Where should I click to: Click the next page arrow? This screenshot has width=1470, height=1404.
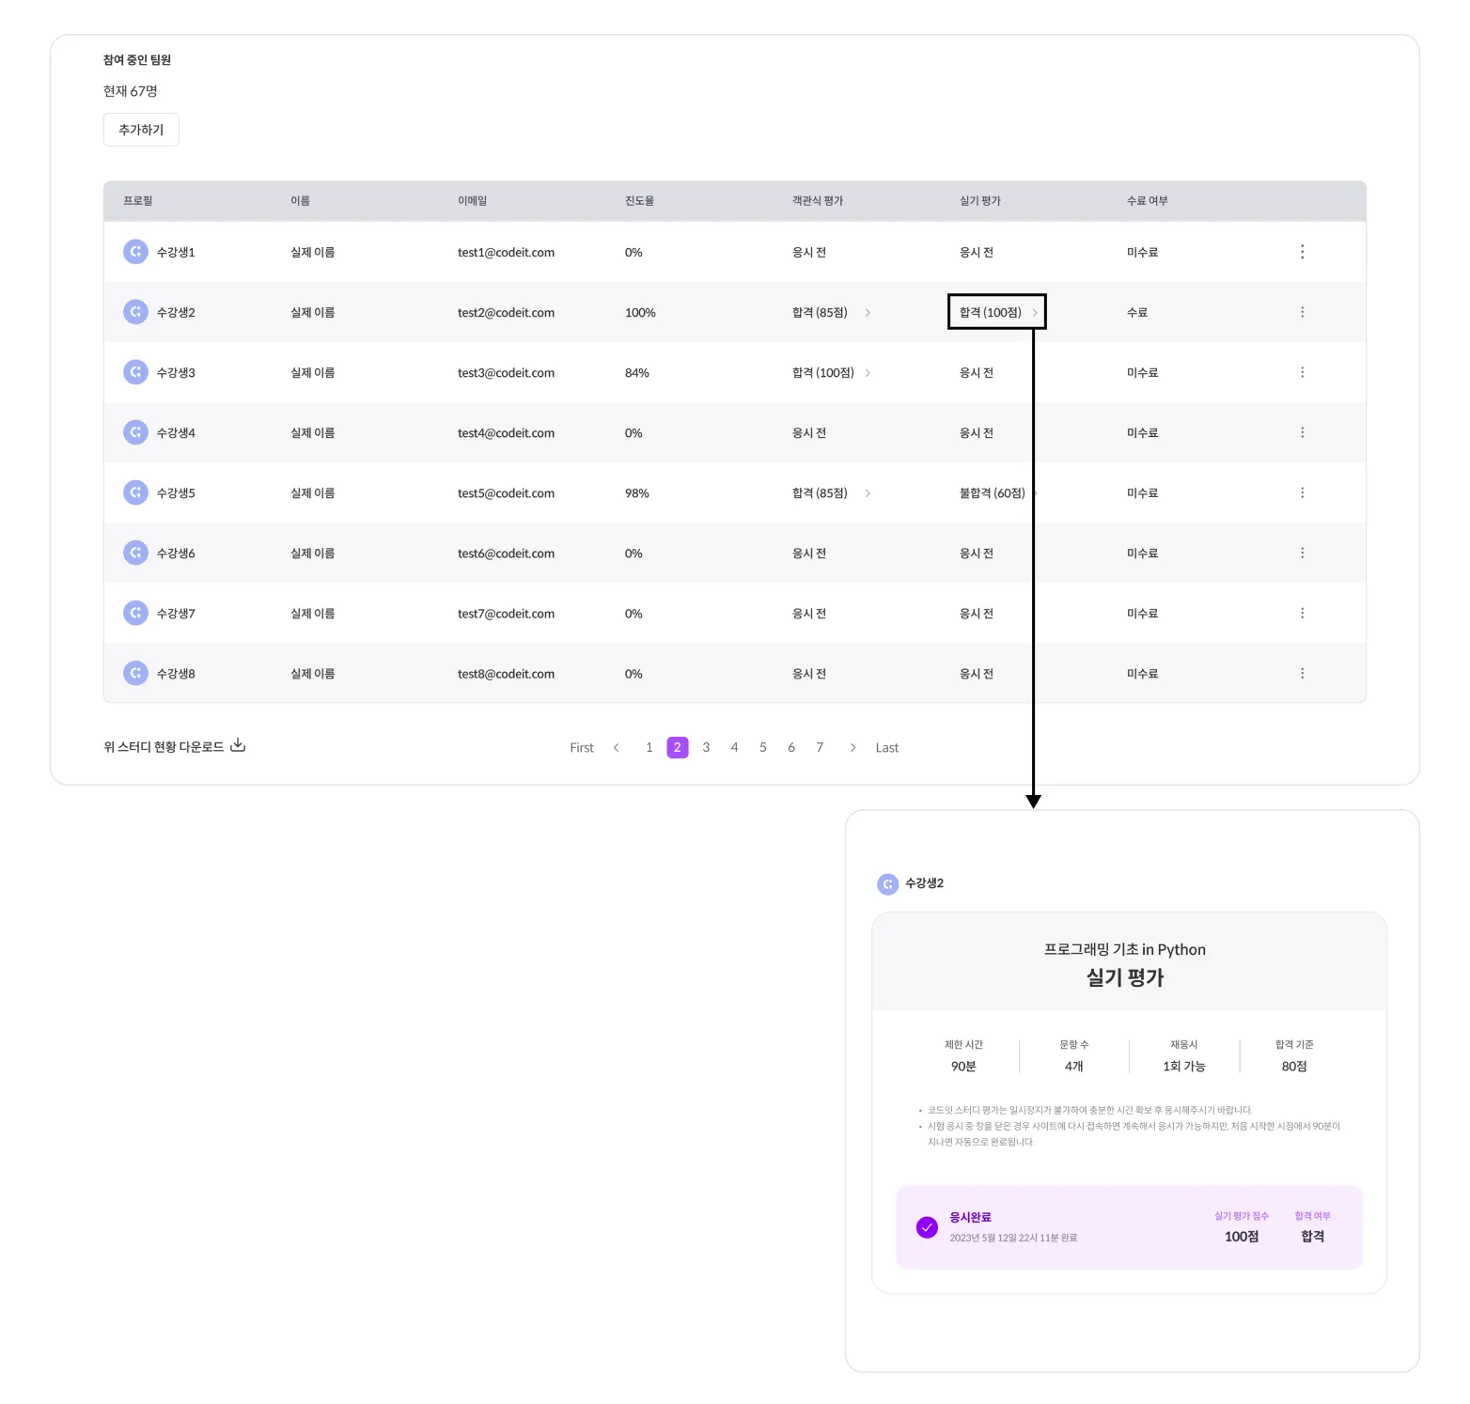(x=852, y=748)
